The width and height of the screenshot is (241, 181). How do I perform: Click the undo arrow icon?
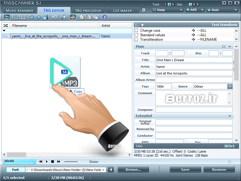coord(55,17)
